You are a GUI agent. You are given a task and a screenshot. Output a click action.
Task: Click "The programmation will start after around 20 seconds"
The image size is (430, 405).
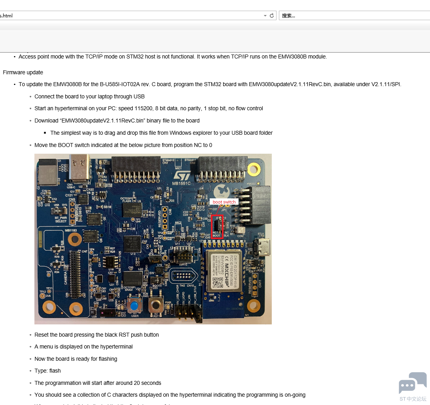[98, 383]
